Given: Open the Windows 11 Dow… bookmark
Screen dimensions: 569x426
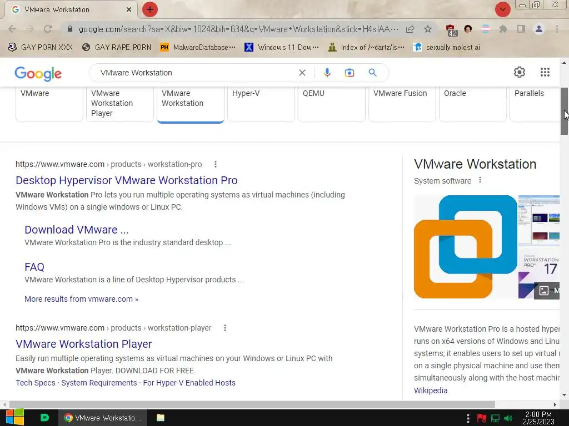Looking at the screenshot, I should click(x=282, y=48).
